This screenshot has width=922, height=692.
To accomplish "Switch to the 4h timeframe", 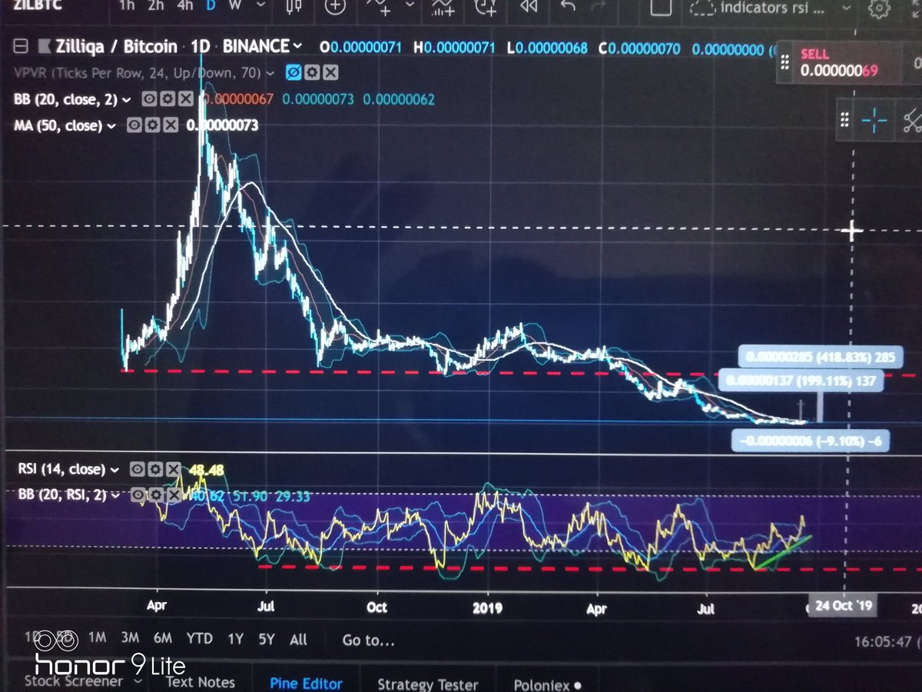I will pos(186,7).
